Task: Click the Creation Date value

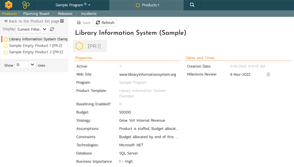Action: point(247,66)
